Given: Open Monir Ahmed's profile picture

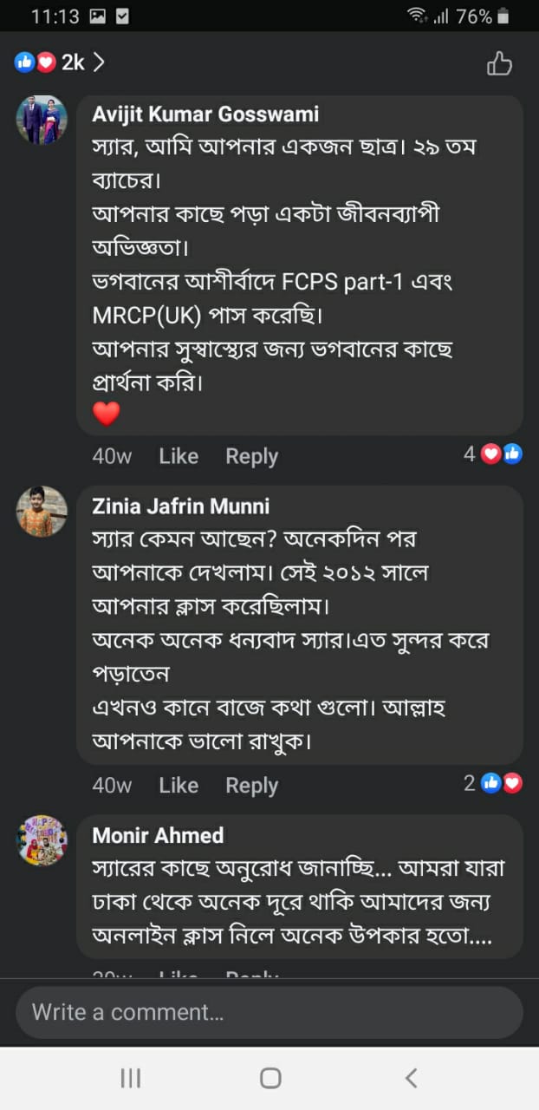Looking at the screenshot, I should pyautogui.click(x=42, y=840).
